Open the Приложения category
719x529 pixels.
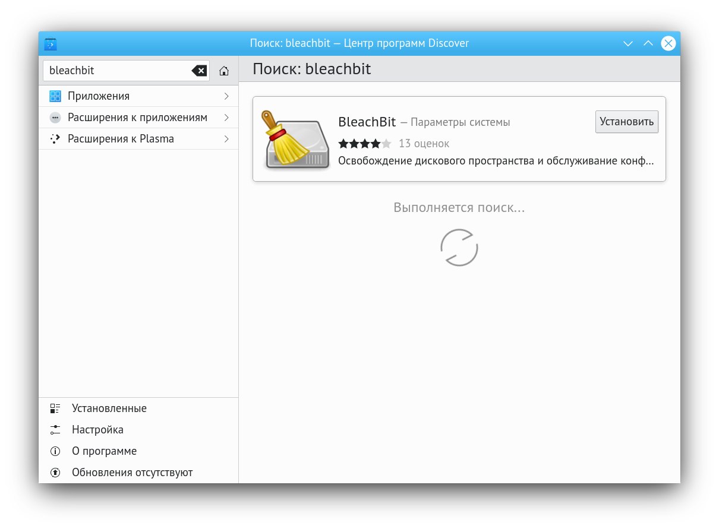(x=138, y=96)
